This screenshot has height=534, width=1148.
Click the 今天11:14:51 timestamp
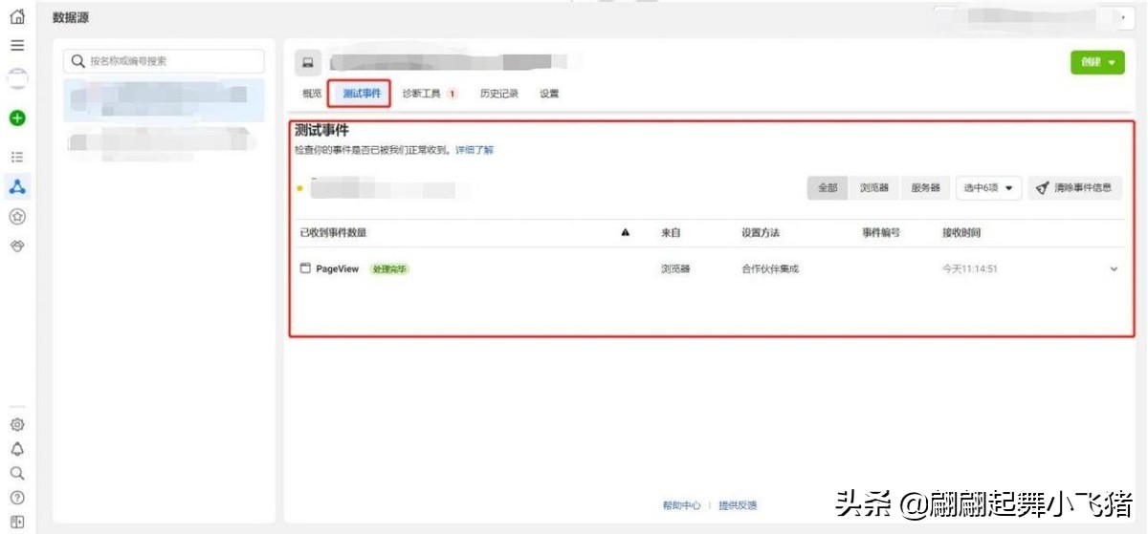pos(970,269)
